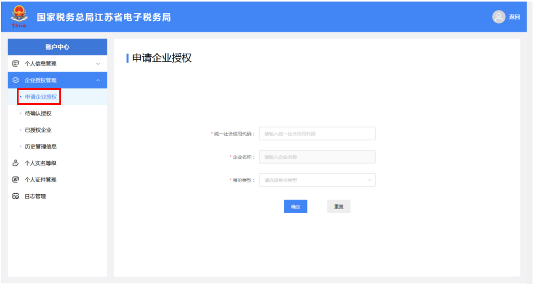Click the 企业名称 input field

317,157
